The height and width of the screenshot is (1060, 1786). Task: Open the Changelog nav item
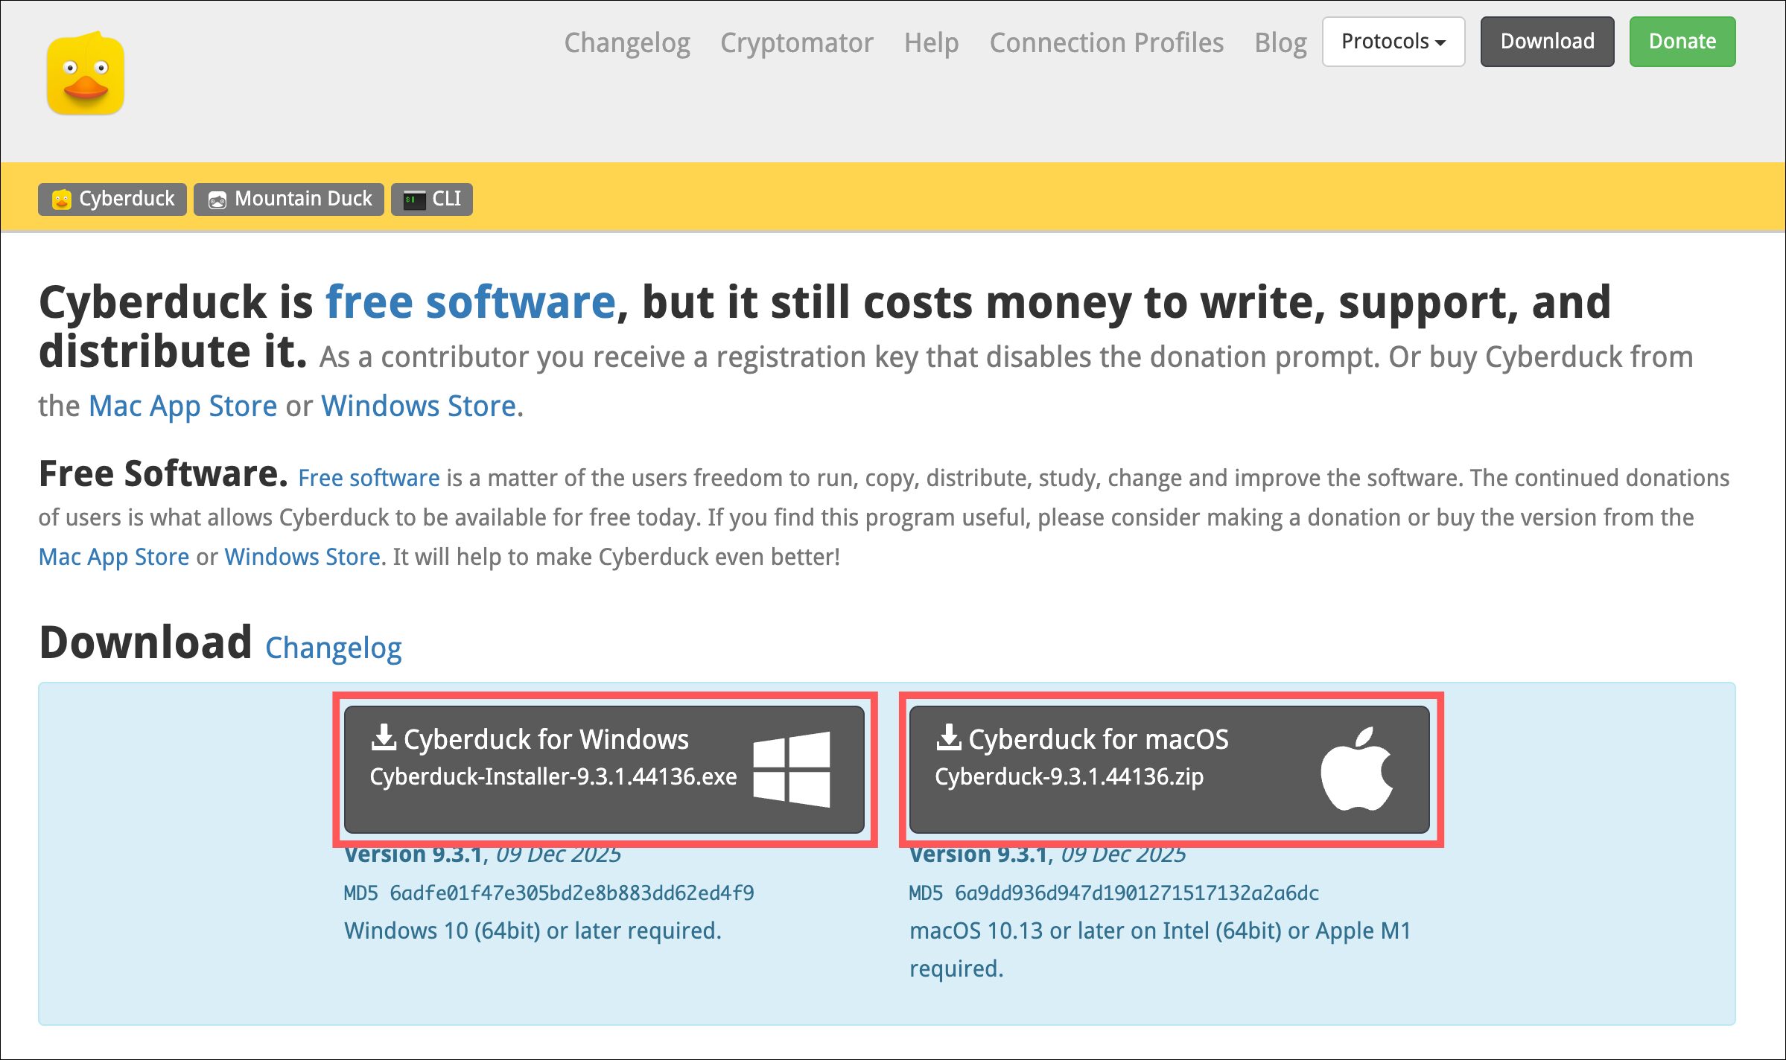click(626, 42)
